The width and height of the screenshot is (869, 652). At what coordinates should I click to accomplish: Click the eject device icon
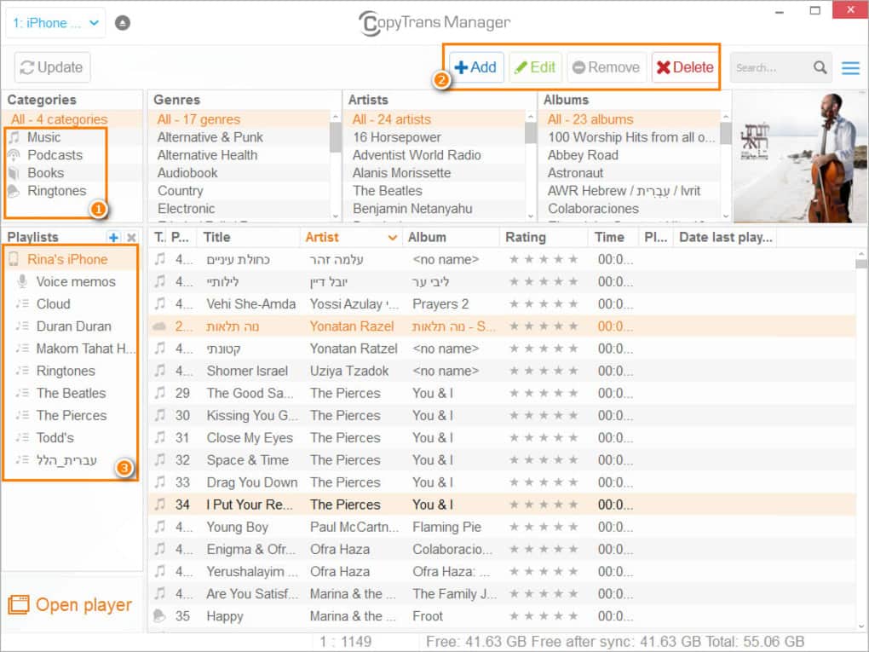coord(123,23)
